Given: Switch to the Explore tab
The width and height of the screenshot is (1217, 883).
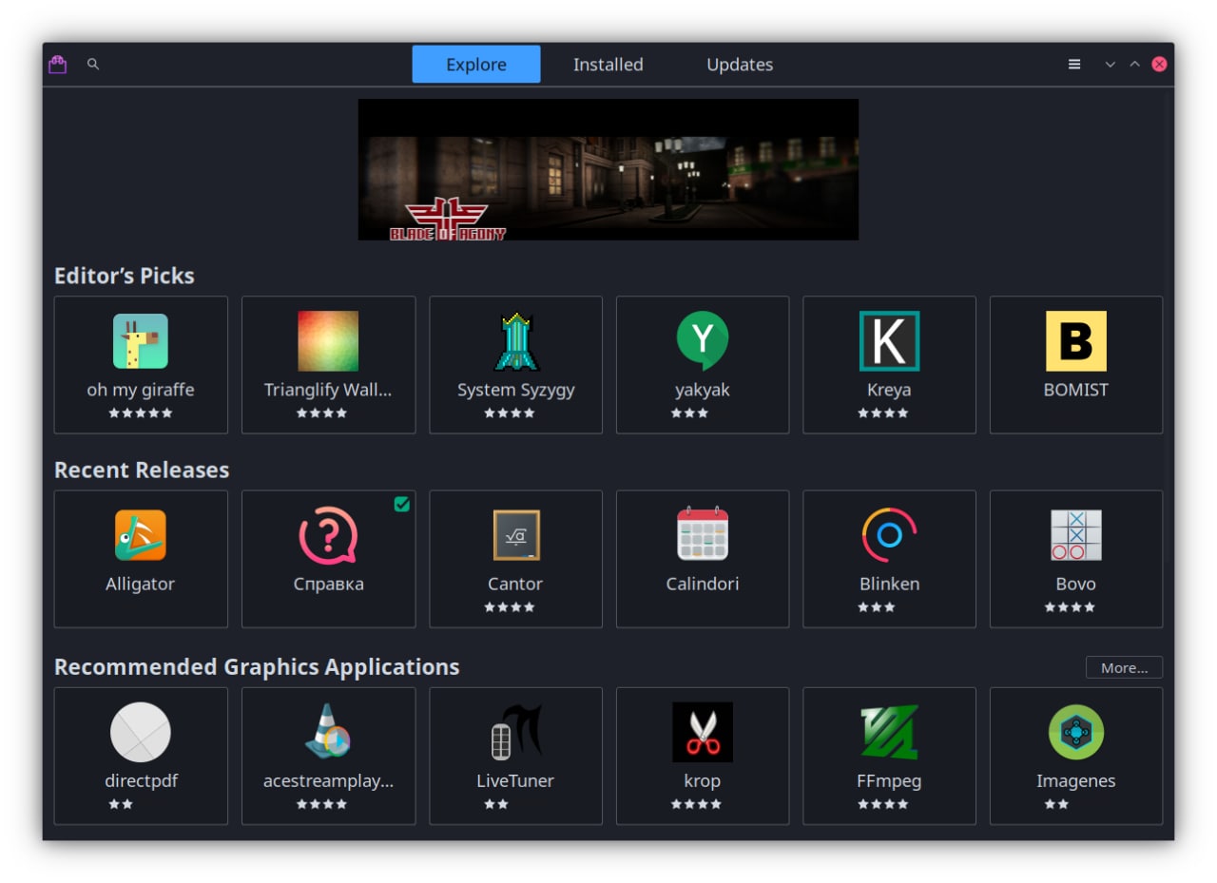Looking at the screenshot, I should click(476, 65).
